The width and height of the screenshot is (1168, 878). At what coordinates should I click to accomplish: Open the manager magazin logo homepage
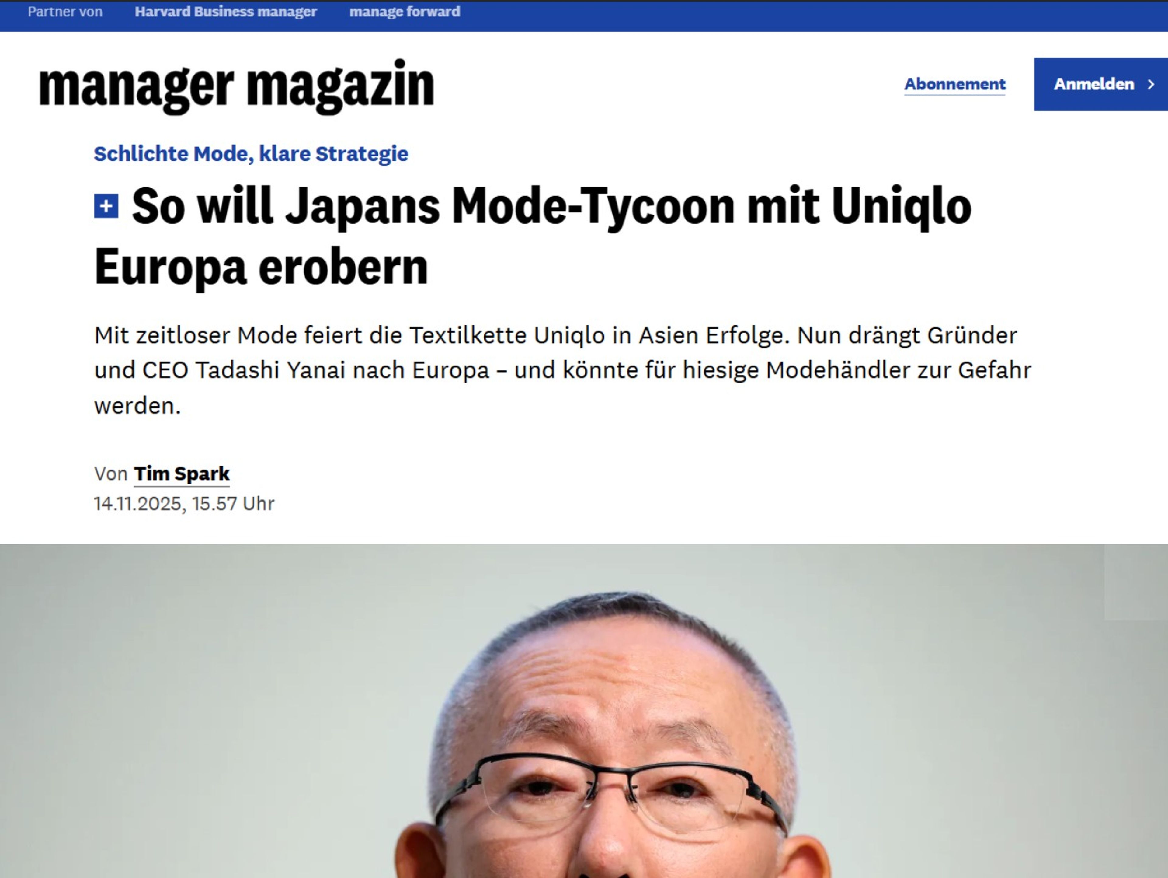[237, 86]
